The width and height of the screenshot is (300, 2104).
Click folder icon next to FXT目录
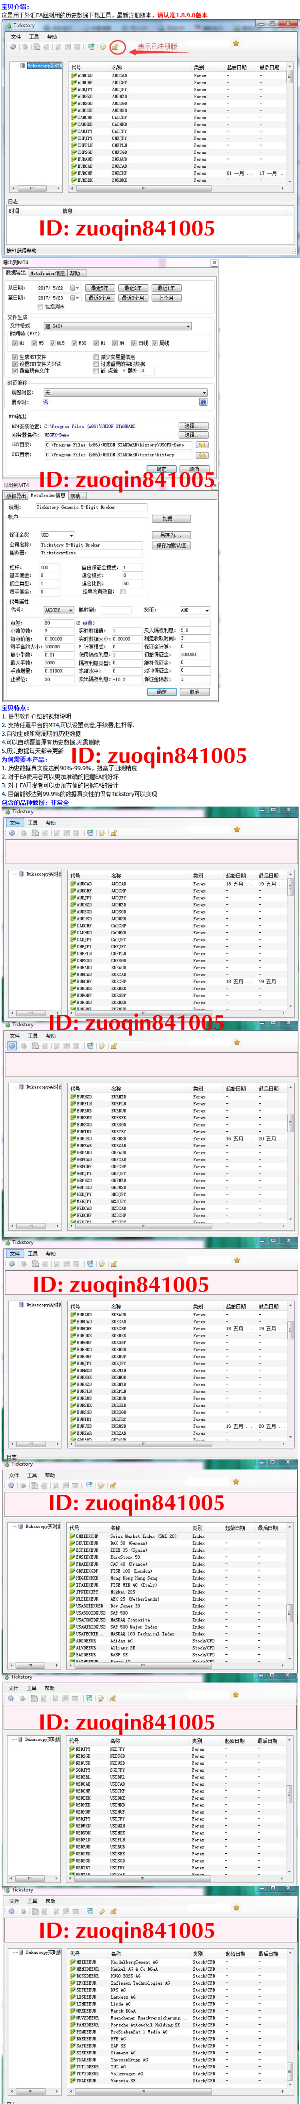201,455
